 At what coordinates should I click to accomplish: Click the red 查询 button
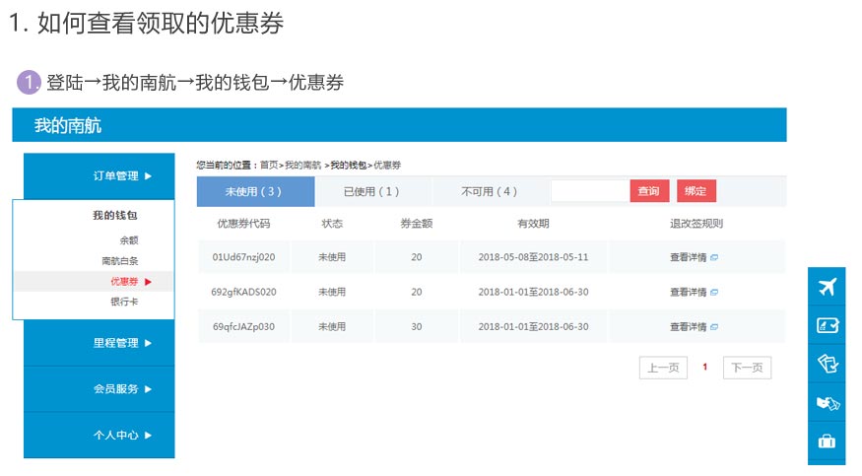(x=649, y=191)
